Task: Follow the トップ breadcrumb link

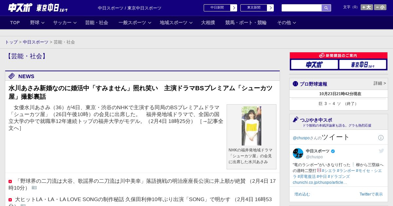Action: coord(11,42)
